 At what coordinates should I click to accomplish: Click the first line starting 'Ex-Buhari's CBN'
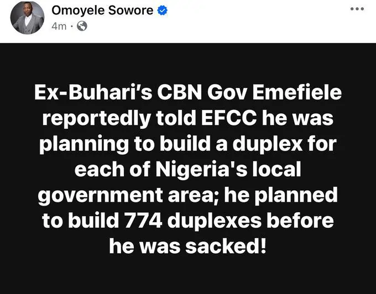click(x=188, y=96)
